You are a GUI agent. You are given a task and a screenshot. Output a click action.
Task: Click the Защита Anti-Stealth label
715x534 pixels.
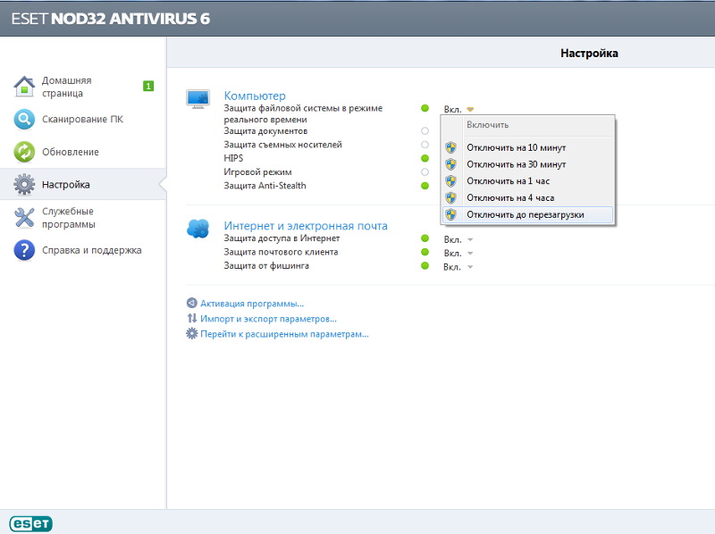click(265, 186)
